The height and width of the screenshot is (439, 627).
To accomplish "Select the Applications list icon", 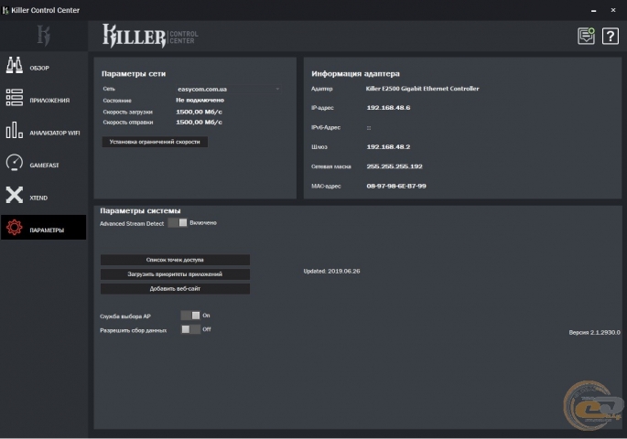I will click(x=15, y=98).
